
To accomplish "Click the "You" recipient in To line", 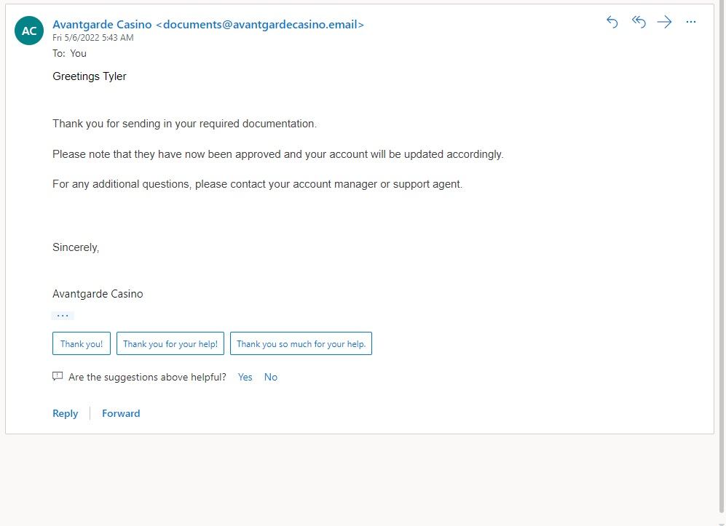I will pos(78,53).
